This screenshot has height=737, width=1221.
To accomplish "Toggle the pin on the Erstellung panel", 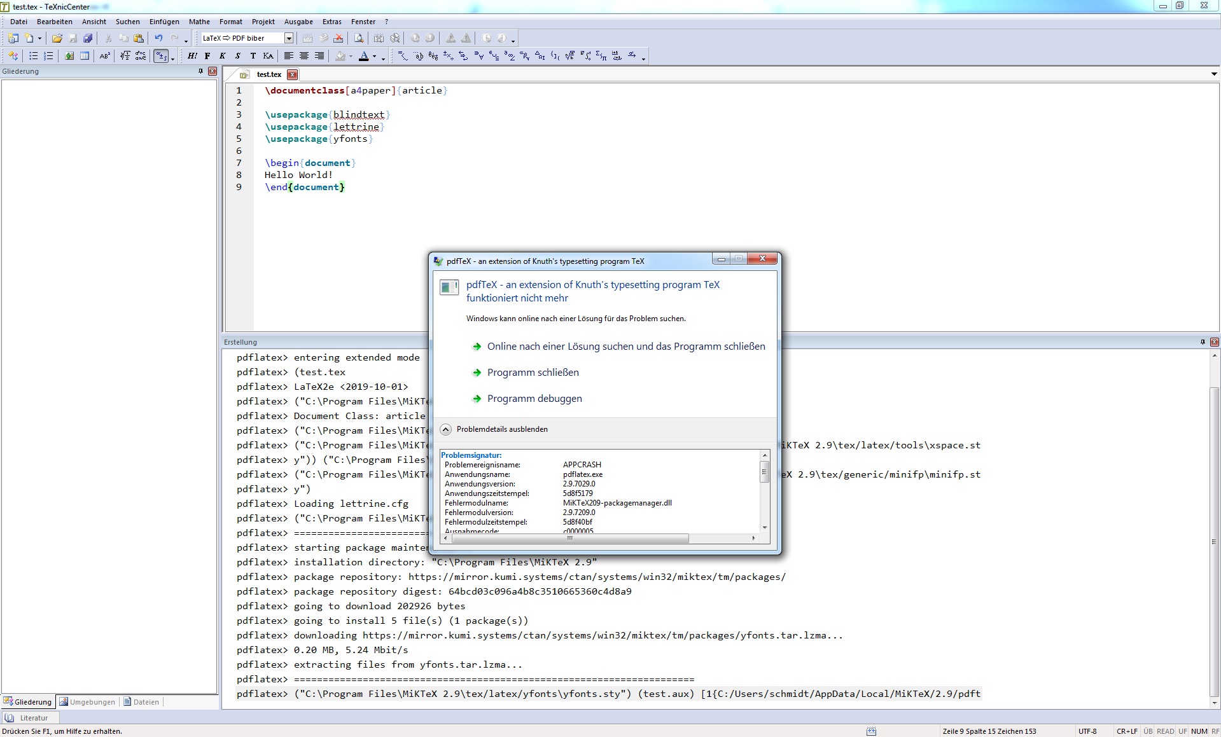I will pos(1203,342).
